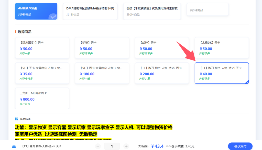Select the untitled 共0种商品 category card
262x150 pixels.
[208, 9]
